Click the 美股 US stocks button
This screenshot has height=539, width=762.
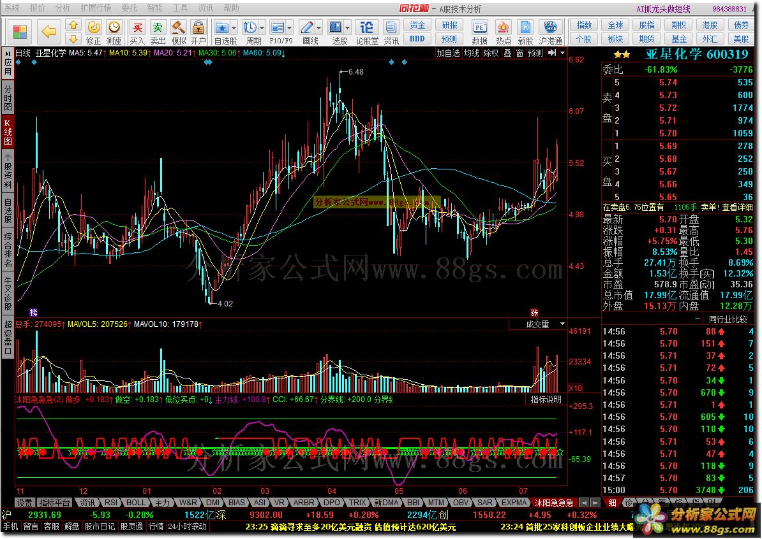740,38
